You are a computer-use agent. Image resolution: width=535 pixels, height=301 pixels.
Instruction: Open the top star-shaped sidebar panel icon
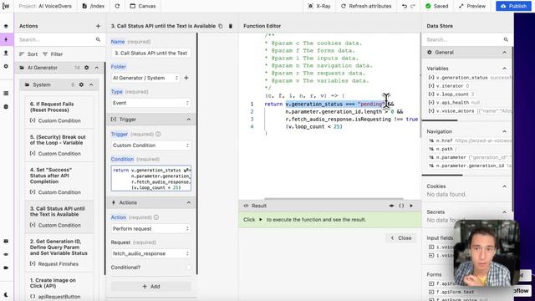click(6, 26)
